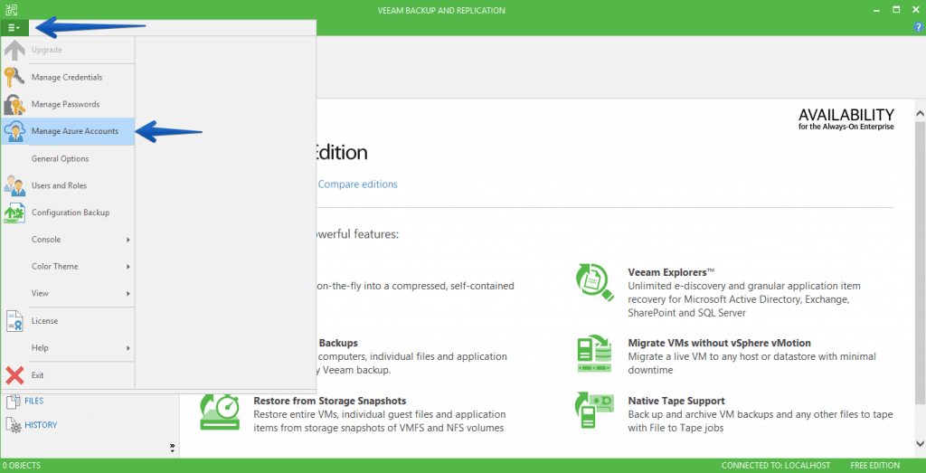The width and height of the screenshot is (926, 473).
Task: Click the Configuration Backup icon
Action: tap(14, 213)
